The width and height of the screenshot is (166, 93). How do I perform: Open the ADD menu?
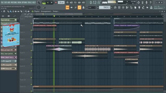pyautogui.click(x=9, y=2)
